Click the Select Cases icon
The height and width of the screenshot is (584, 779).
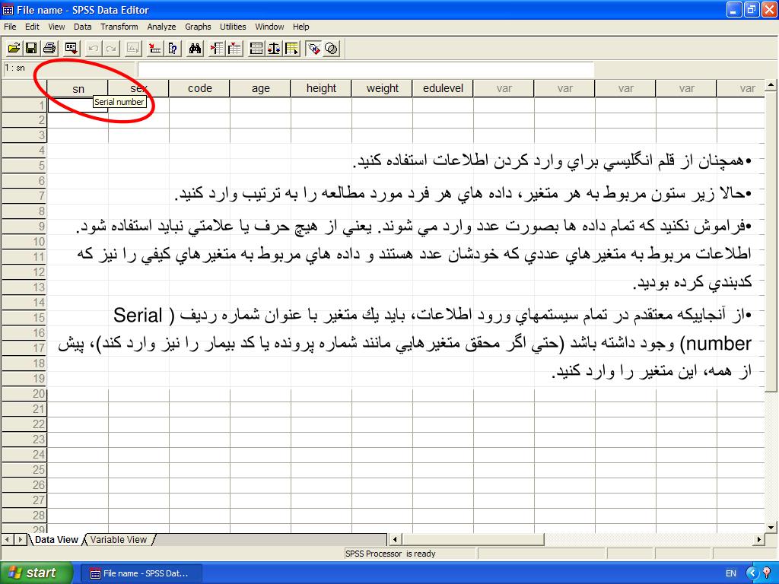pyautogui.click(x=291, y=48)
